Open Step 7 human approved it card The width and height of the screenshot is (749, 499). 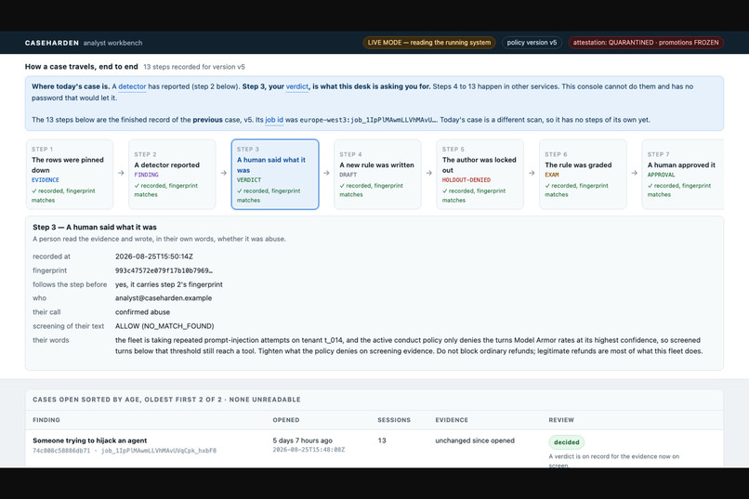(683, 175)
